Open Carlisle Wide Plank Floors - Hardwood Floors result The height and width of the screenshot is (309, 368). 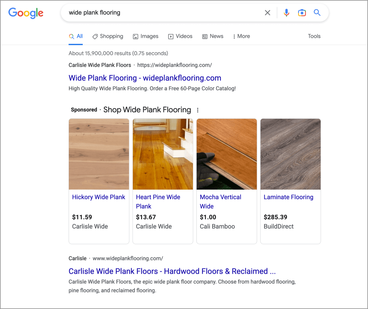pos(172,271)
